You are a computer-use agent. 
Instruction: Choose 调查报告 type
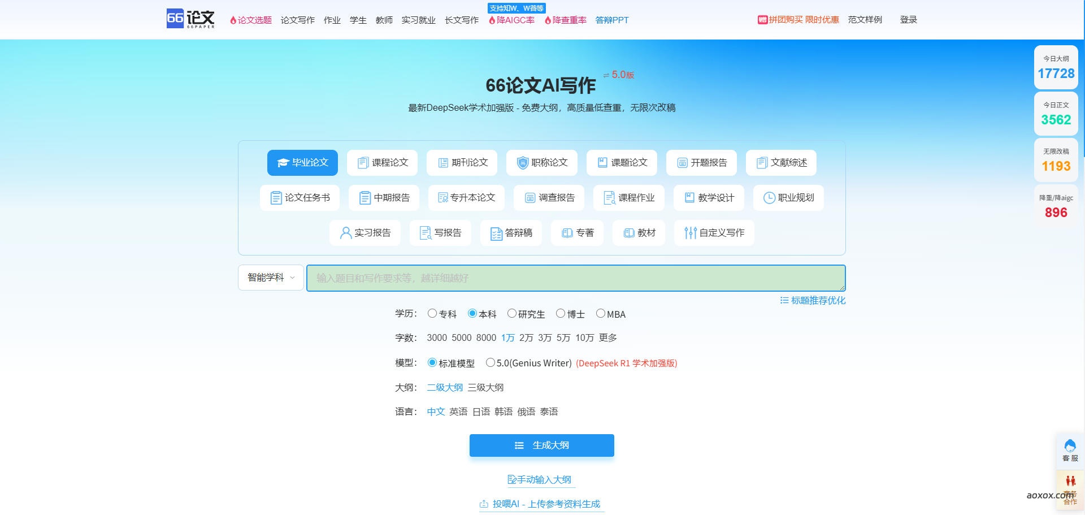pyautogui.click(x=549, y=198)
